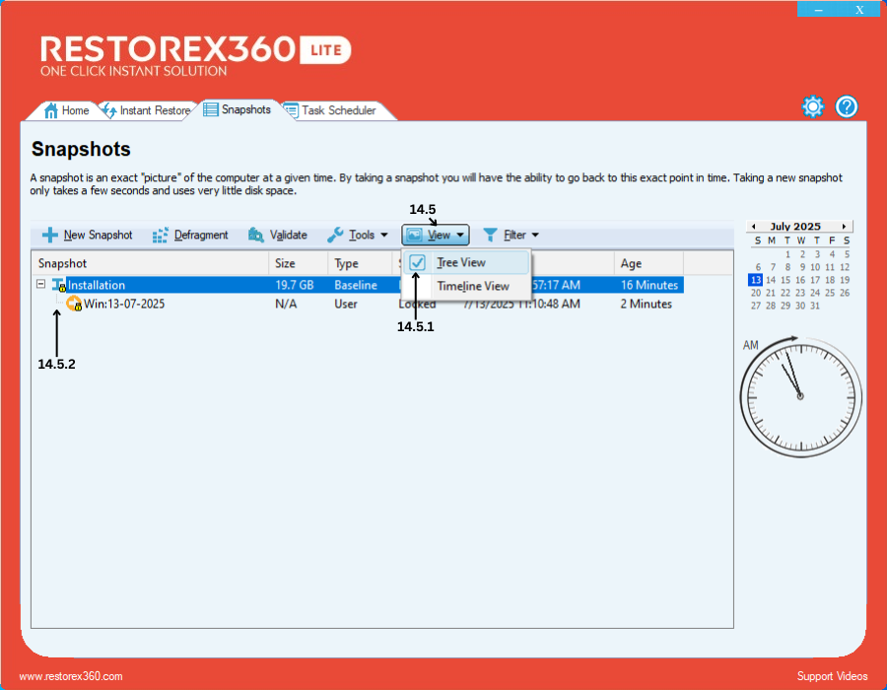Select the Timeline View menu option
Viewport: 887px width, 690px height.
point(473,286)
